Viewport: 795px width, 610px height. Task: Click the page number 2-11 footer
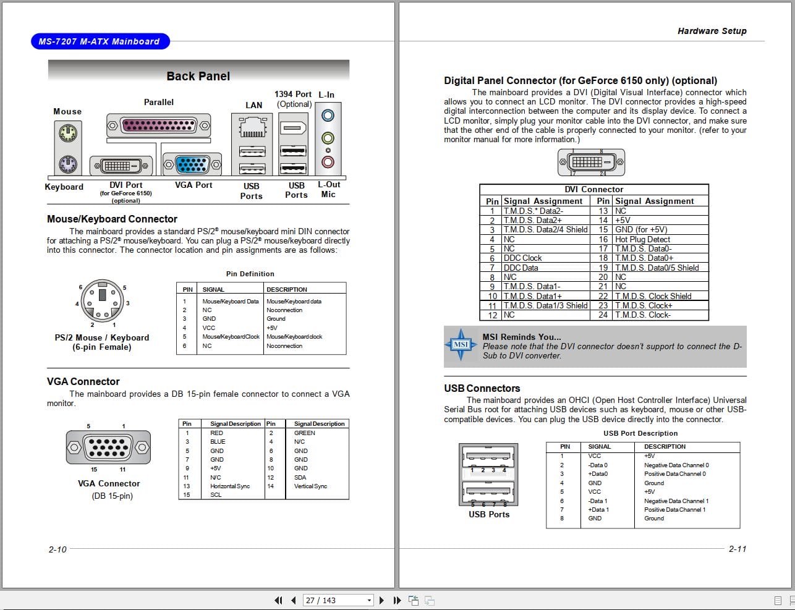[738, 549]
